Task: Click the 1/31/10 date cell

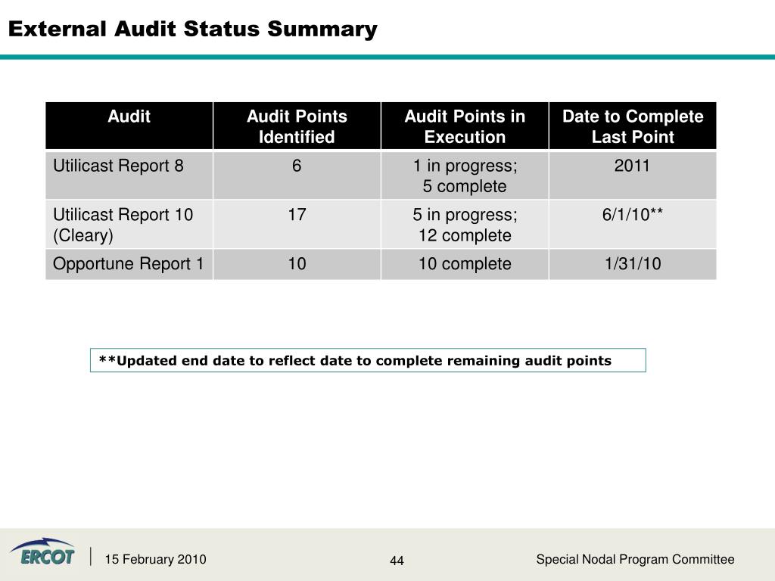Action: [x=633, y=264]
